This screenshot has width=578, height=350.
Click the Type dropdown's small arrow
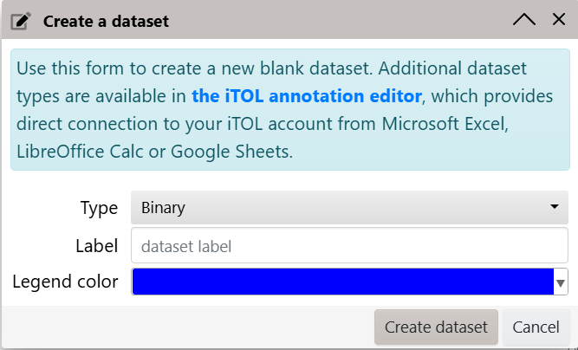click(554, 207)
